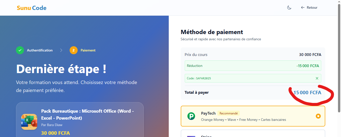341x137 pixels.
Task: Click the 'Sécurisé et rapide' subtitle text
Action: [221, 39]
